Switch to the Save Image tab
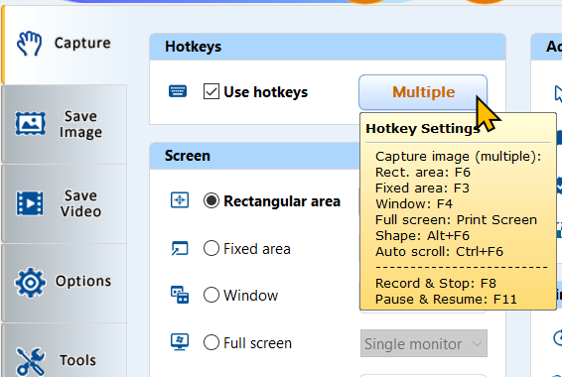The width and height of the screenshot is (562, 377). (x=64, y=124)
